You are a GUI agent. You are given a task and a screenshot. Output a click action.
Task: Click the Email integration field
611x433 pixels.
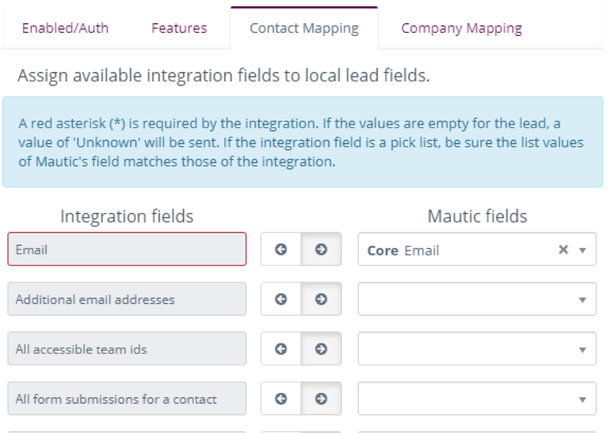pos(127,249)
